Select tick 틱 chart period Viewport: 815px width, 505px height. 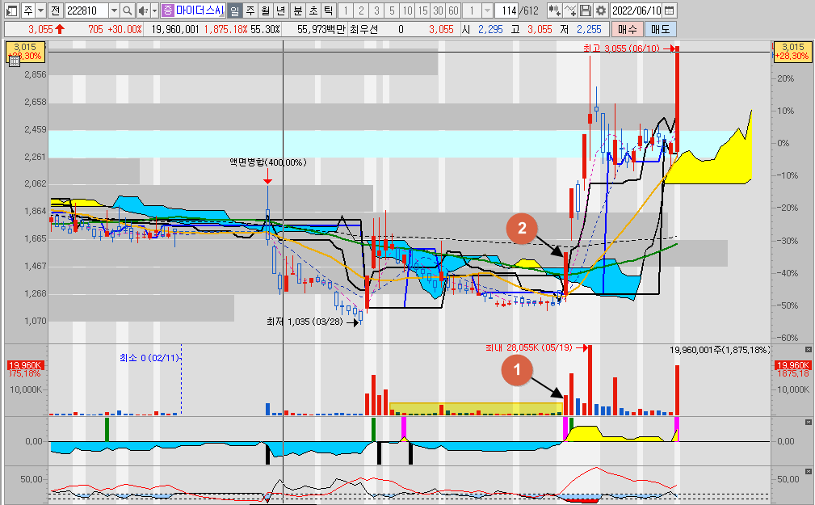point(329,10)
